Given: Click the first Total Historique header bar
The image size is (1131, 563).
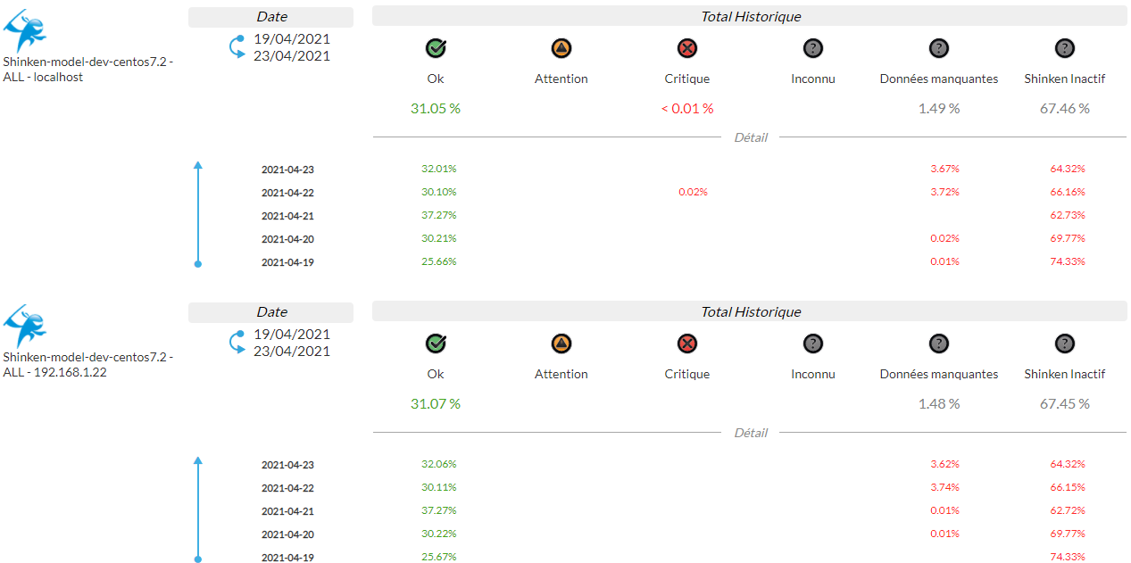Looking at the screenshot, I should click(750, 16).
